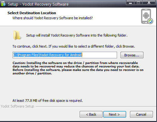
Task: Click the yellow folder icon
Action: point(17,35)
